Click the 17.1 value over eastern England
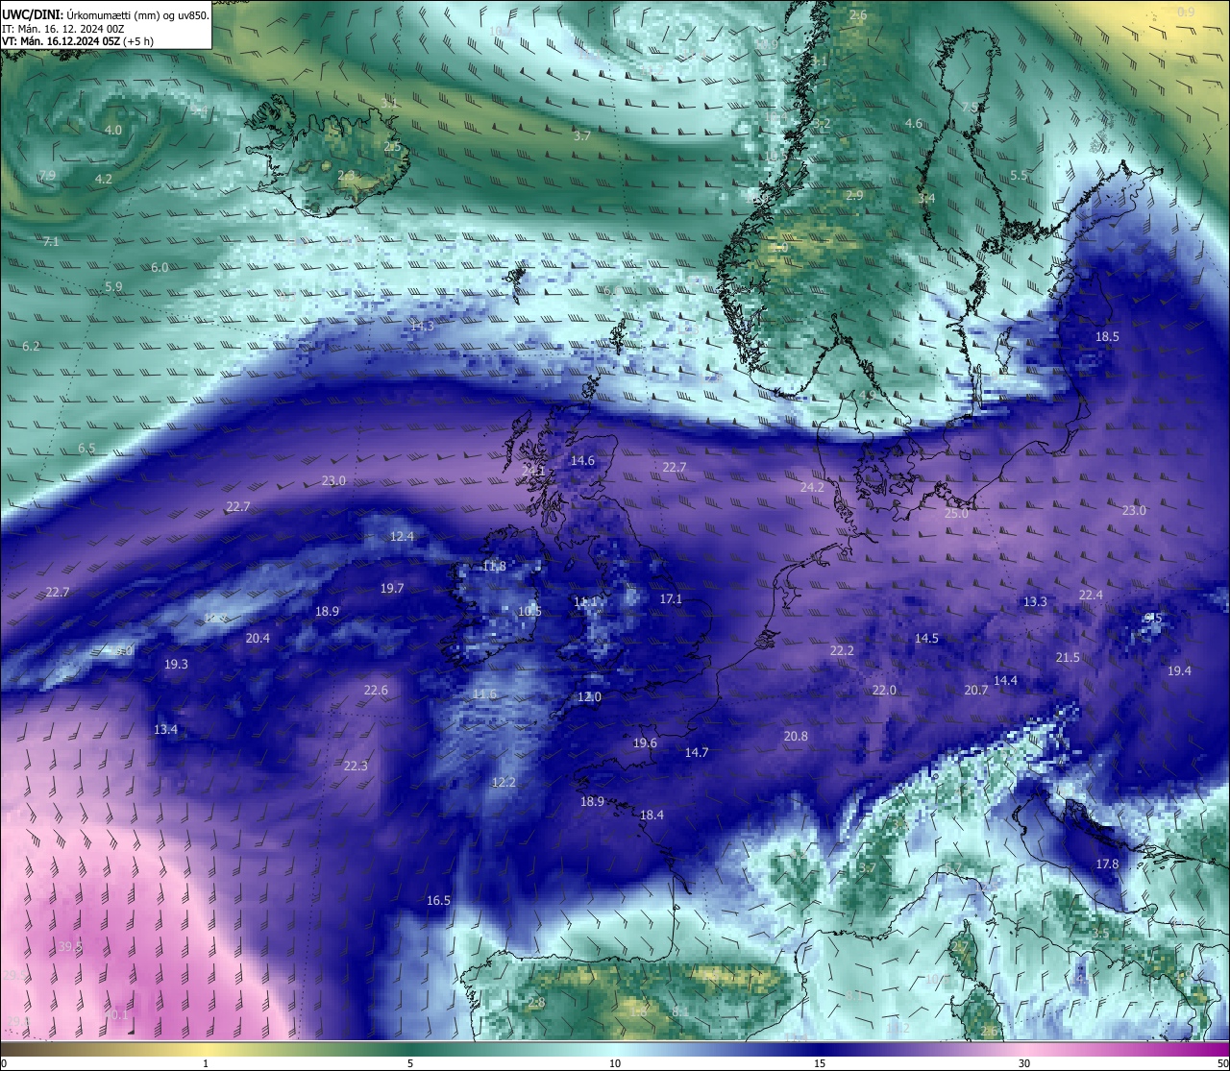Viewport: 1230px width, 1071px height. tap(671, 599)
